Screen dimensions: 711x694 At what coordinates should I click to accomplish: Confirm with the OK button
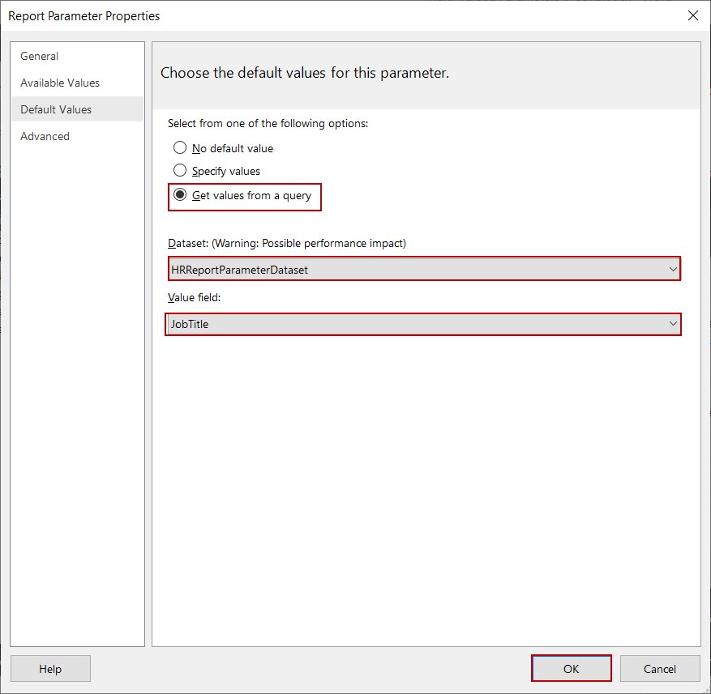point(572,669)
